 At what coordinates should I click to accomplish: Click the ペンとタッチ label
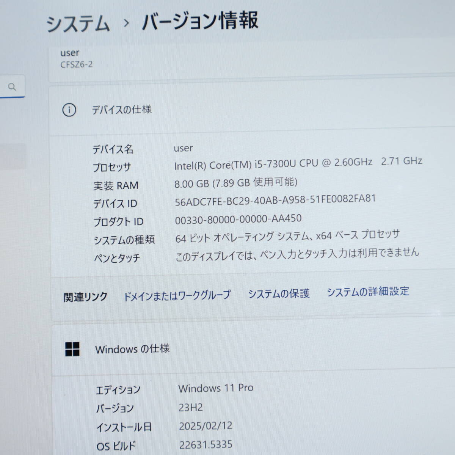117,258
